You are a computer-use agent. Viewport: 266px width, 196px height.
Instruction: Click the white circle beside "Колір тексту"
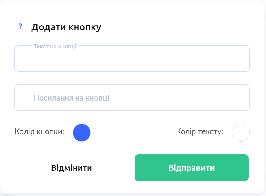click(x=241, y=133)
